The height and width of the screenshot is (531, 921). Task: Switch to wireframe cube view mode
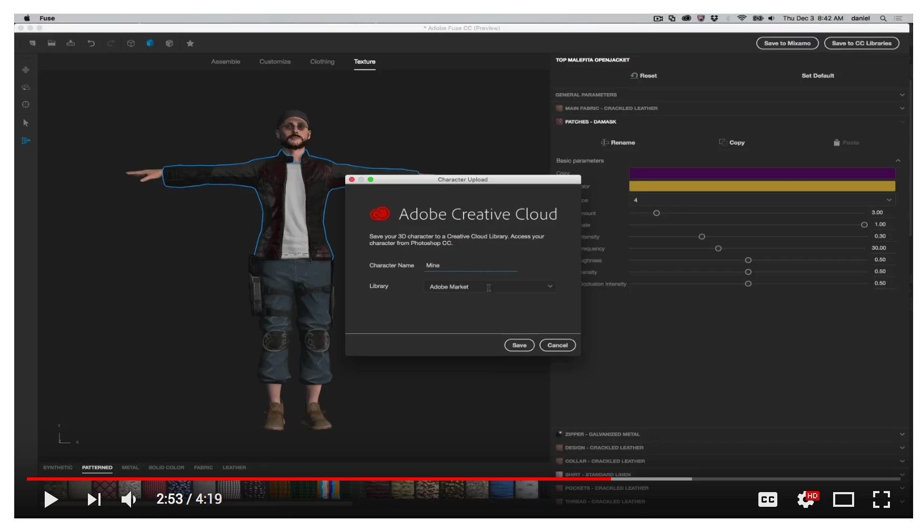[x=131, y=43]
